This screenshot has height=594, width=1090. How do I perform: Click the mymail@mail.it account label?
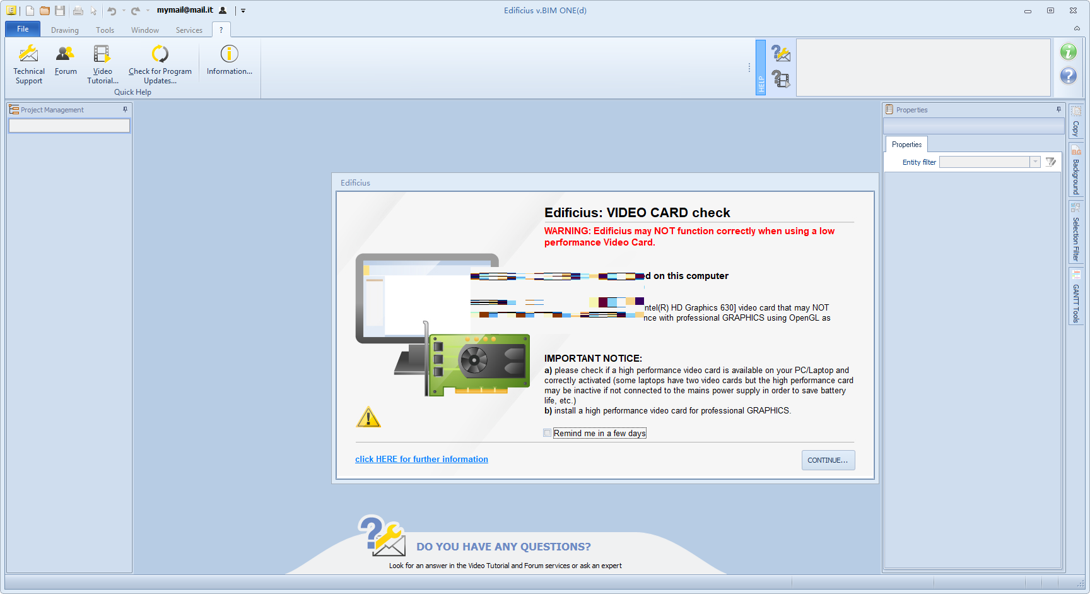tap(185, 10)
